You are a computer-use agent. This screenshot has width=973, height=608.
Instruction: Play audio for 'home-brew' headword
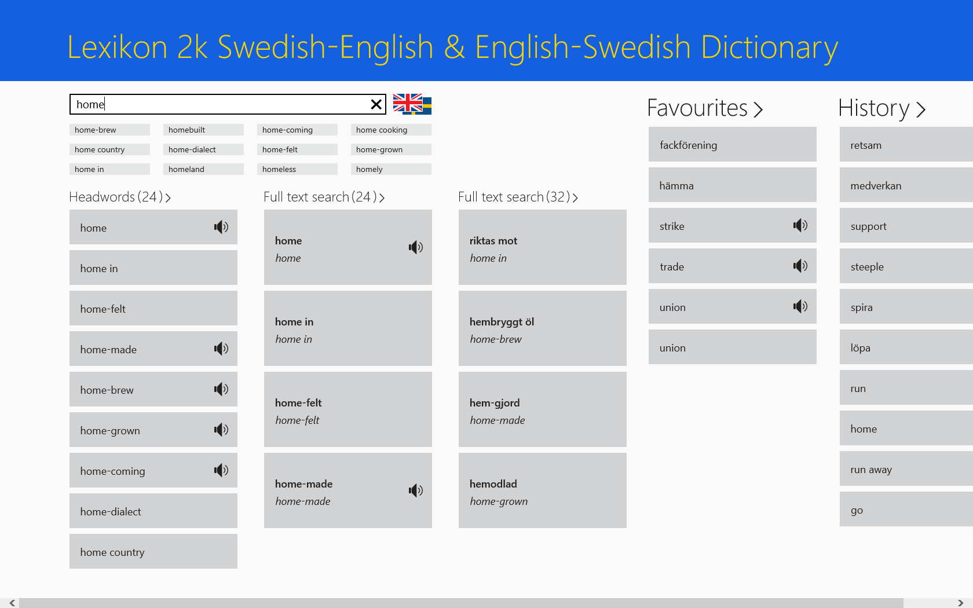(221, 389)
